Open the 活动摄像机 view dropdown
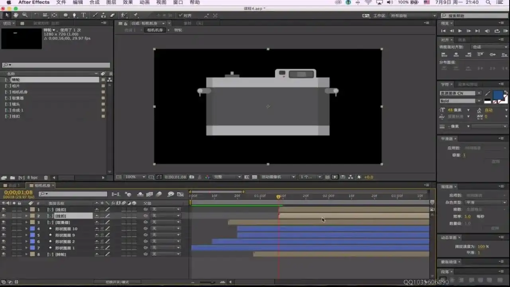Image resolution: width=510 pixels, height=287 pixels. click(278, 177)
